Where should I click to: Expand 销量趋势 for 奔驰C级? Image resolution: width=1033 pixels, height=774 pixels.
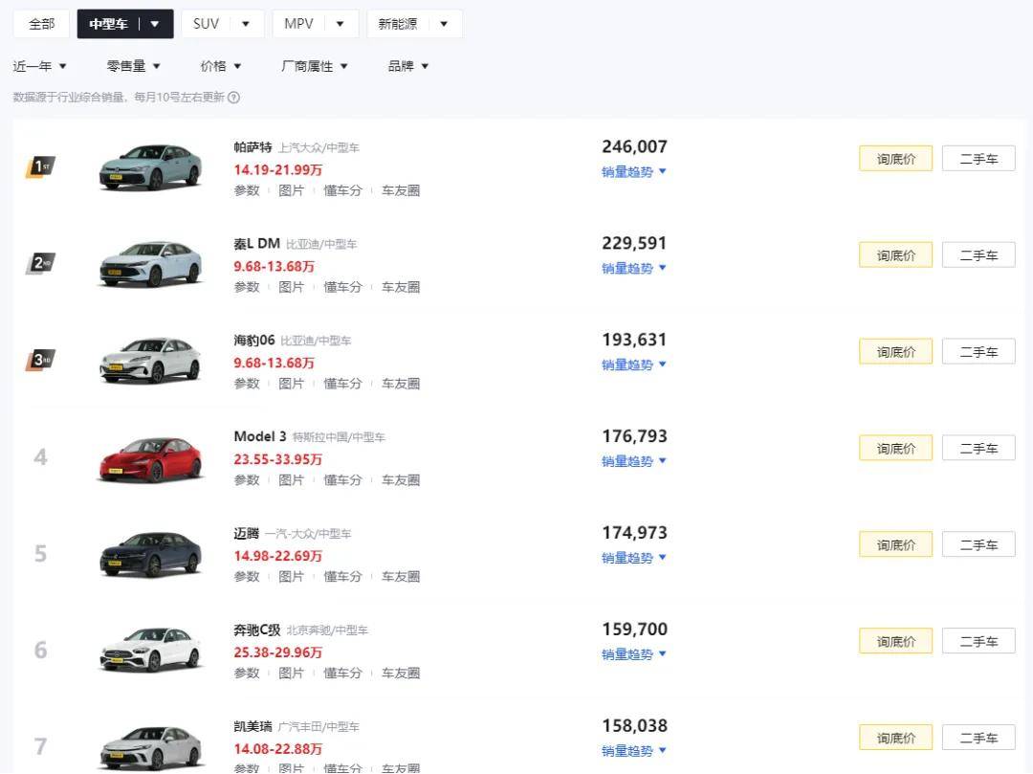click(634, 654)
